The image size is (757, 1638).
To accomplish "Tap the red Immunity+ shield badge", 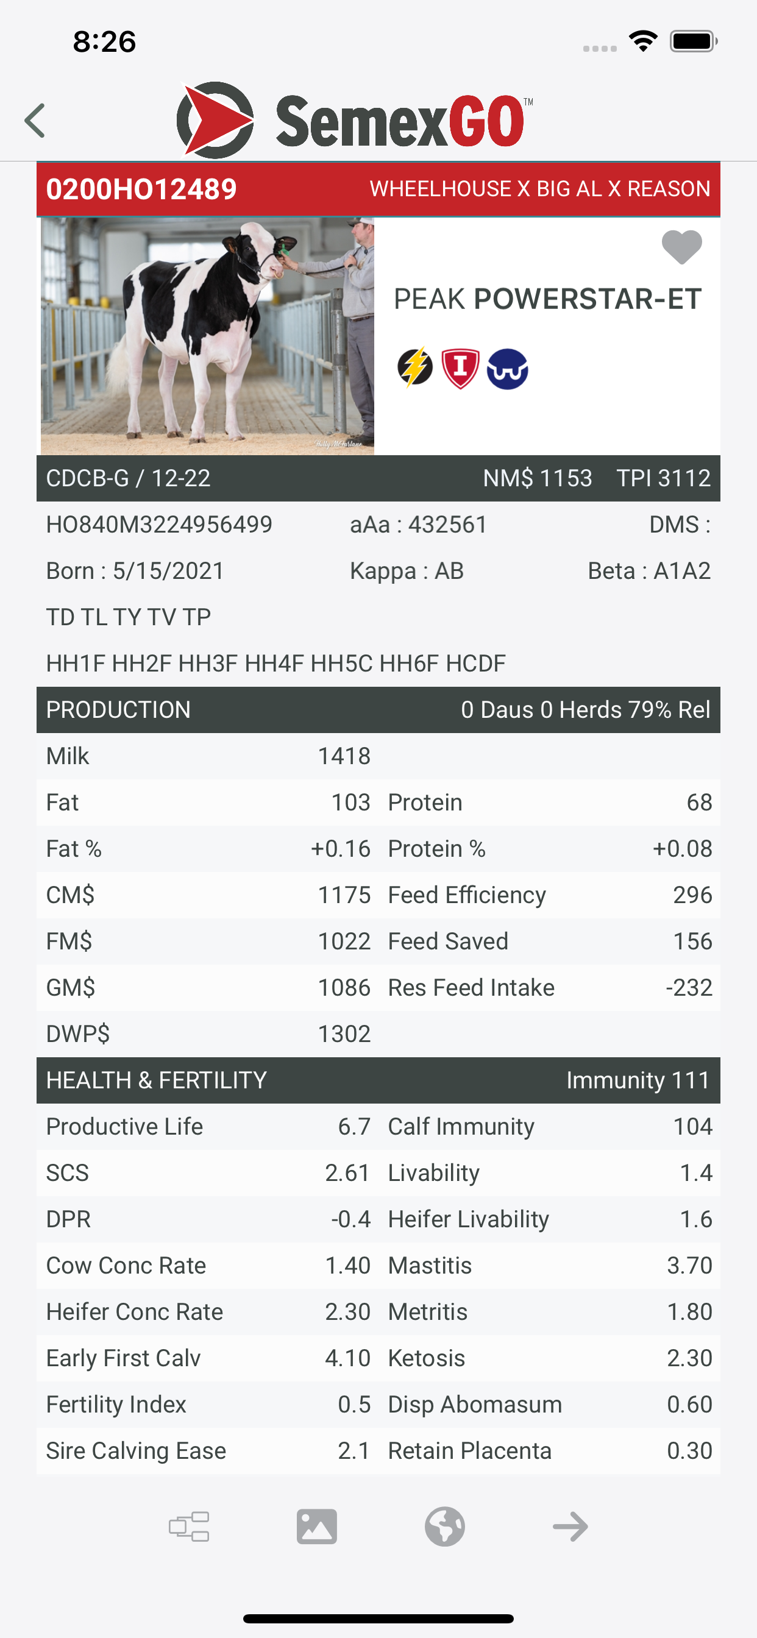I will tap(460, 368).
